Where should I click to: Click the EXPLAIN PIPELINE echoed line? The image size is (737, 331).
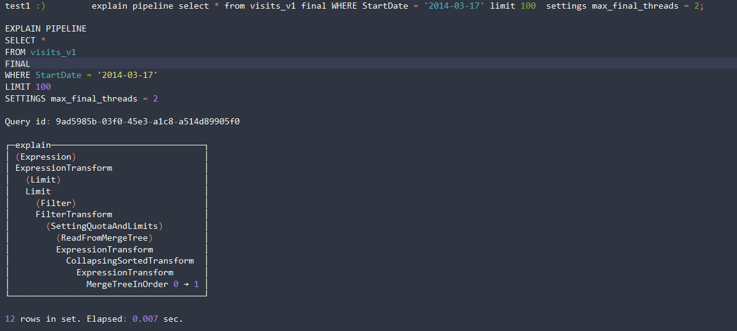coord(46,29)
